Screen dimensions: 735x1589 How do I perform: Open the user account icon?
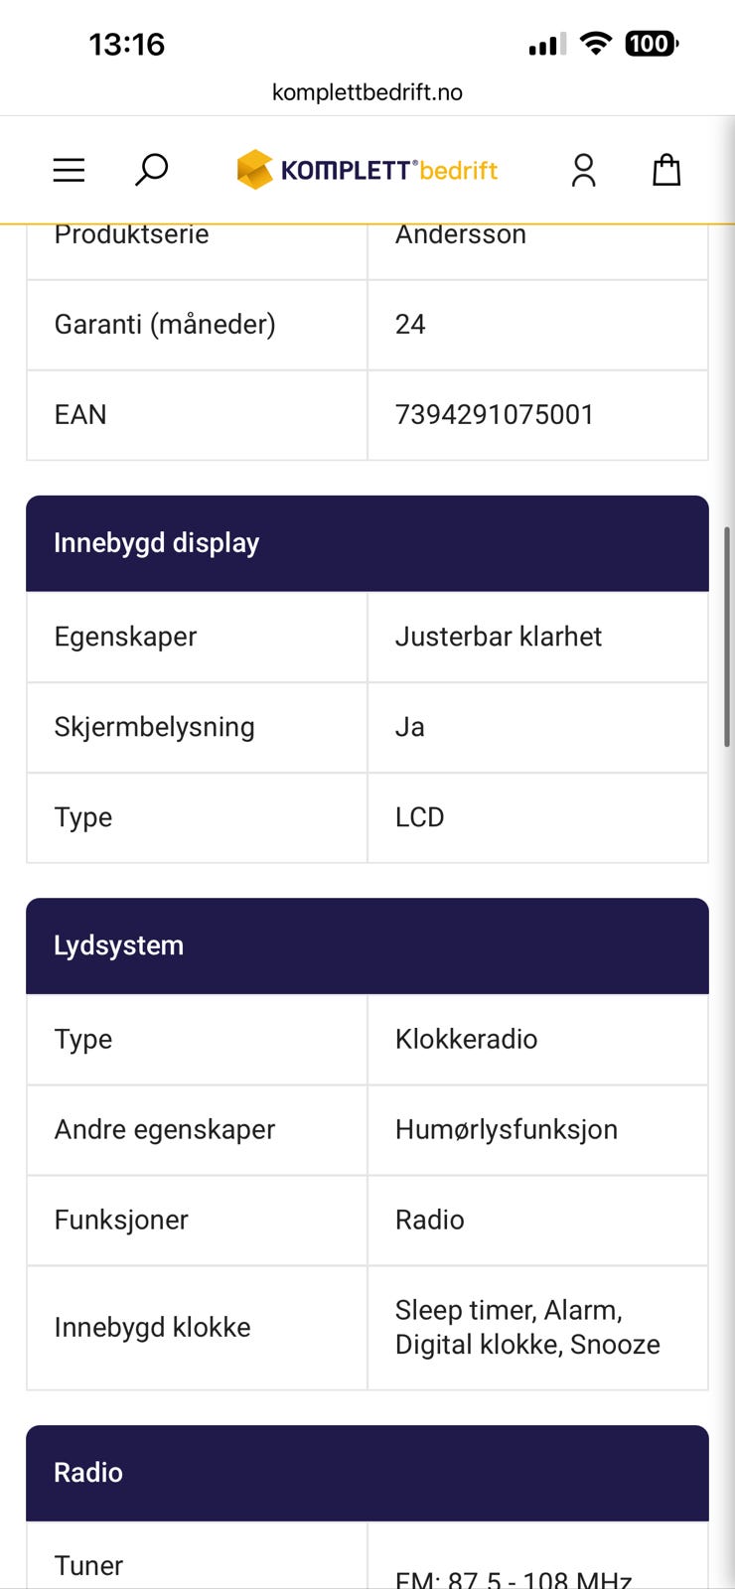click(x=584, y=170)
